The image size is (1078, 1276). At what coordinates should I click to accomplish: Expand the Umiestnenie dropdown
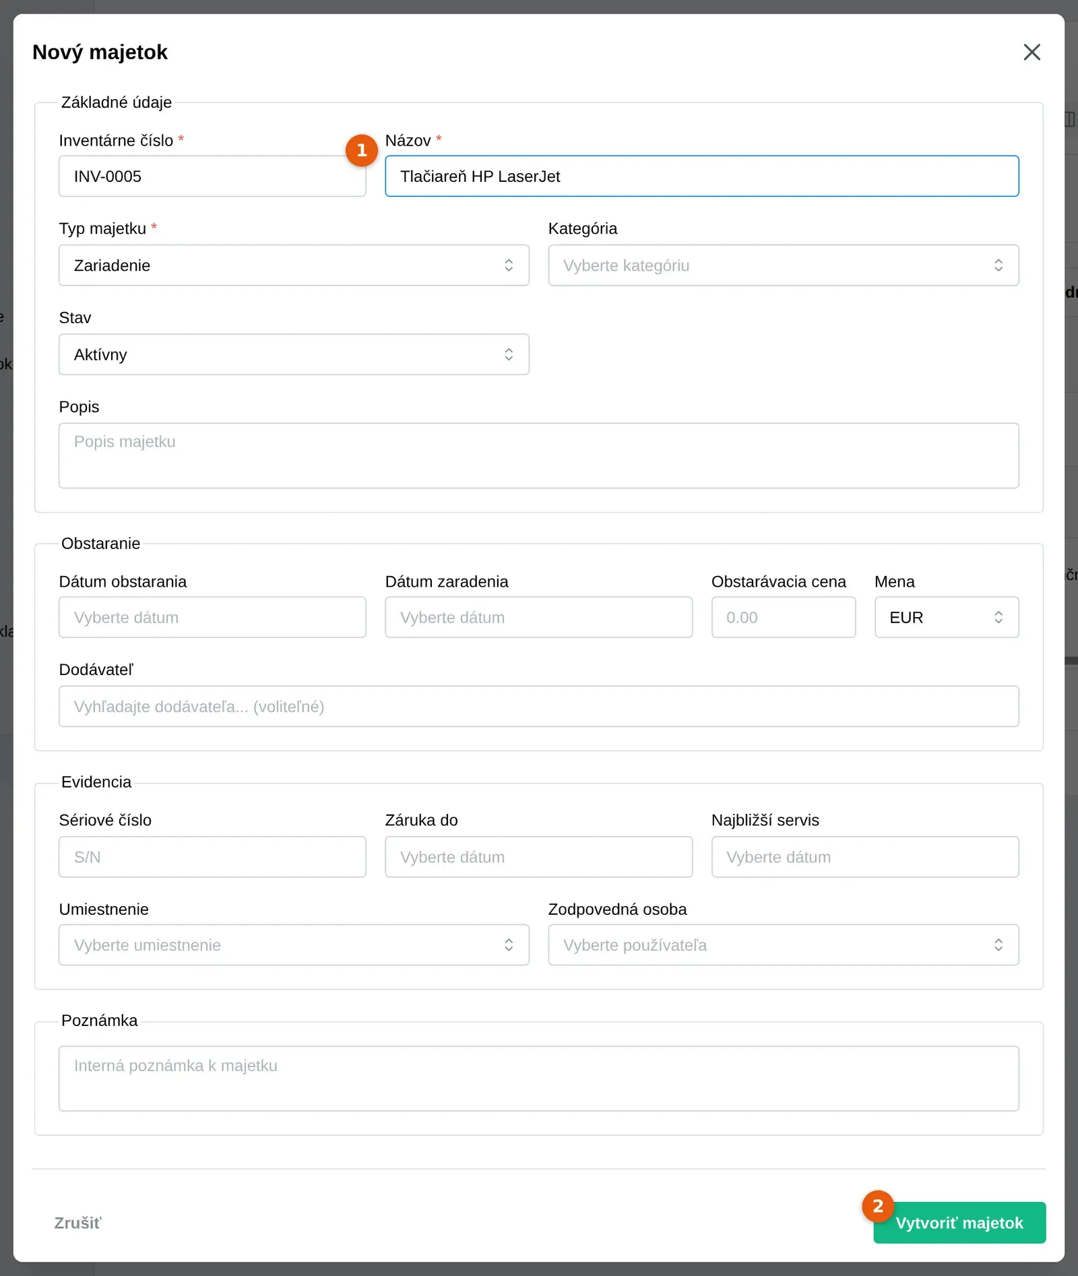pyautogui.click(x=294, y=945)
